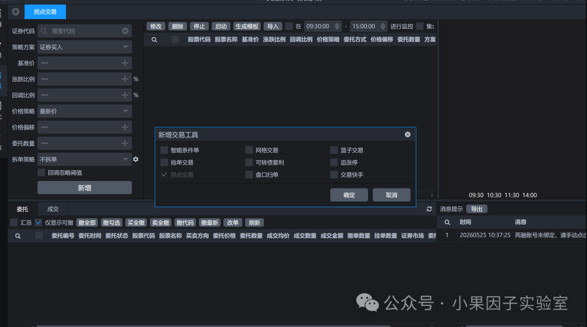Decrease 涨跌比例 with minus icon
The image size is (587, 327).
(x=45, y=79)
